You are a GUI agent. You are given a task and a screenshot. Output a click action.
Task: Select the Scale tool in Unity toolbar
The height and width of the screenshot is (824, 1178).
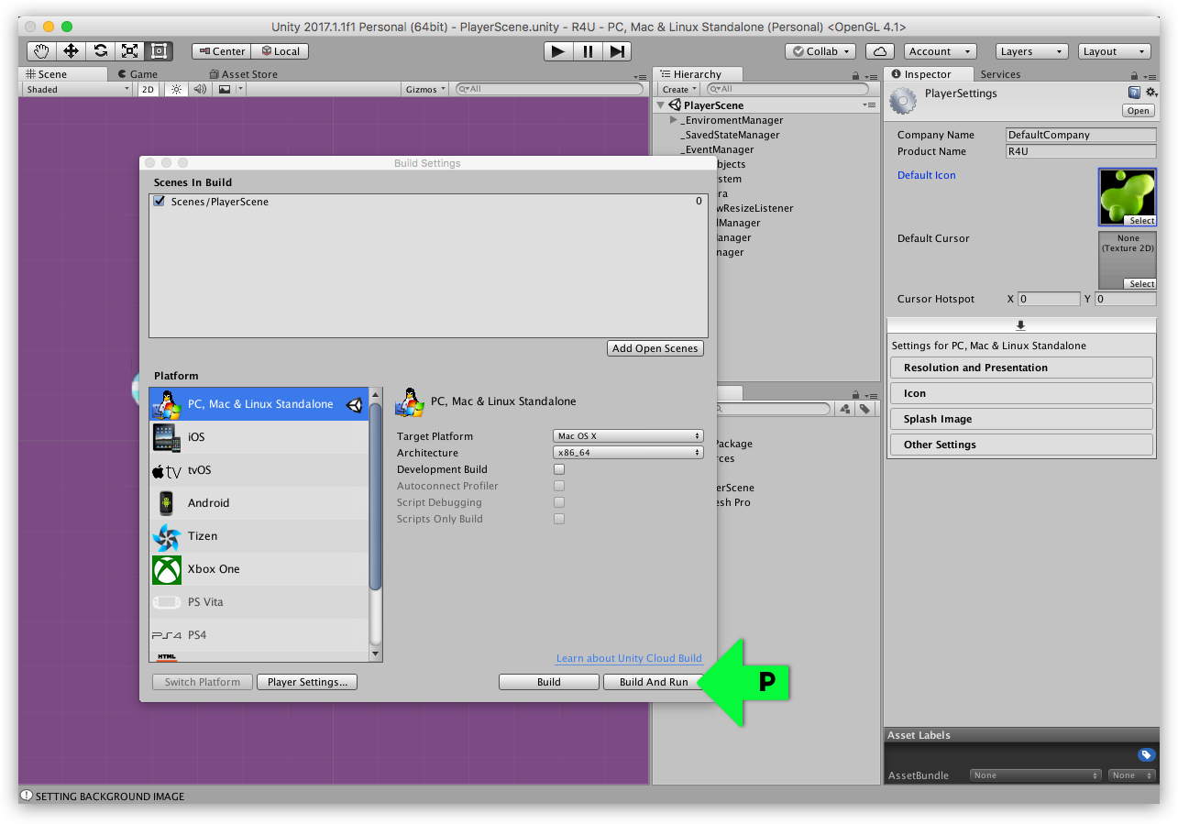coord(129,51)
